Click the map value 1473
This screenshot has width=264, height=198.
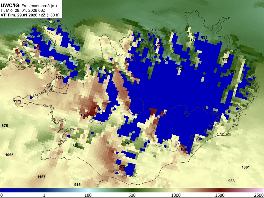(121, 167)
